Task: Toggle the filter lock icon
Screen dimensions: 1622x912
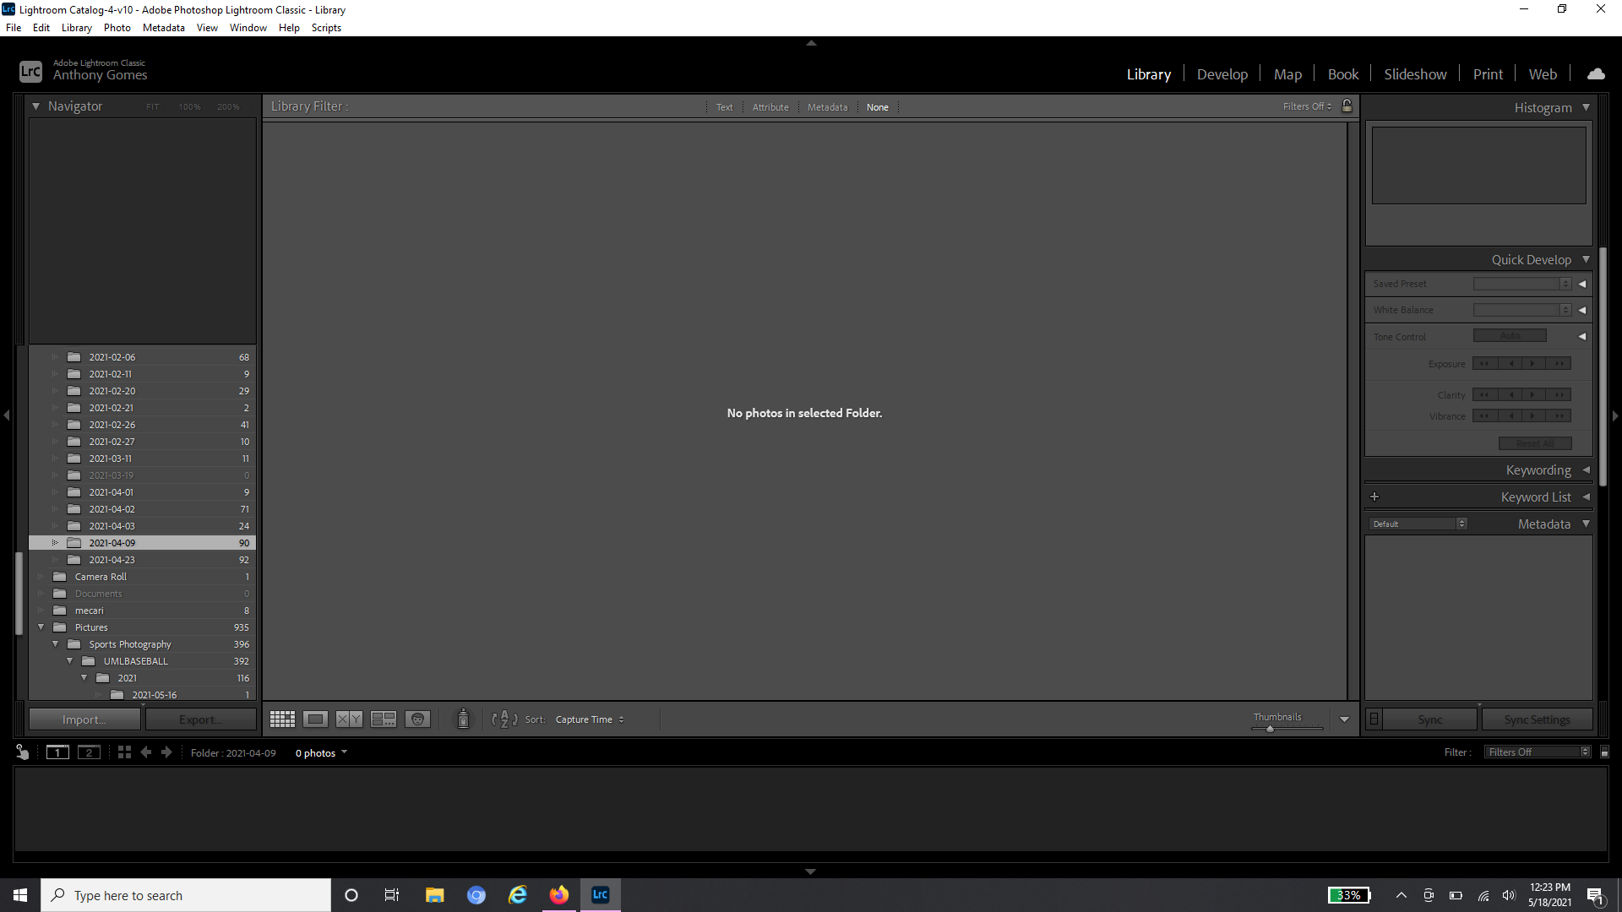Action: pos(1347,106)
